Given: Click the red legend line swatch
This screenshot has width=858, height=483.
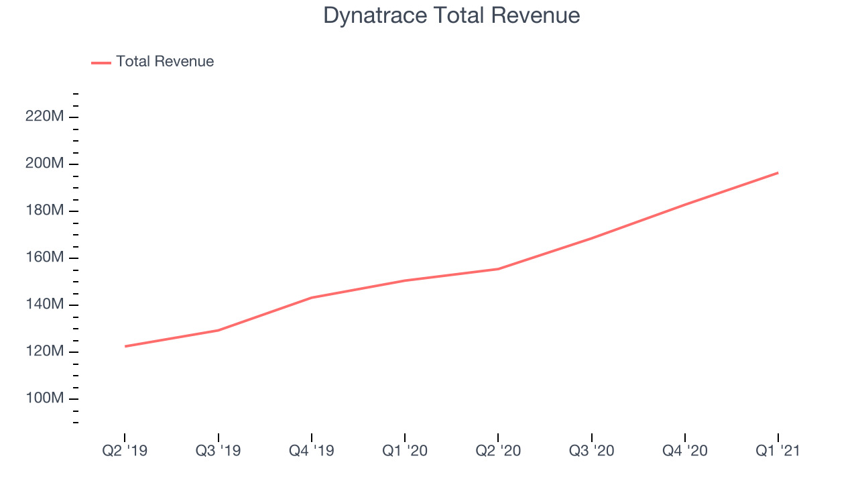Looking at the screenshot, I should 101,62.
